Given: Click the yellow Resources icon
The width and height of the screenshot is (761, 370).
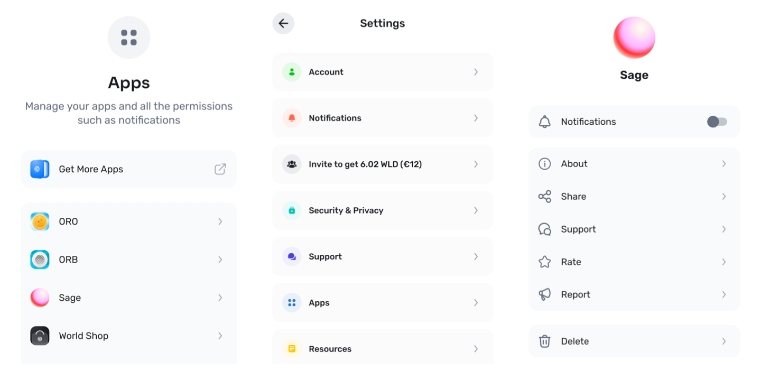Looking at the screenshot, I should (x=292, y=349).
